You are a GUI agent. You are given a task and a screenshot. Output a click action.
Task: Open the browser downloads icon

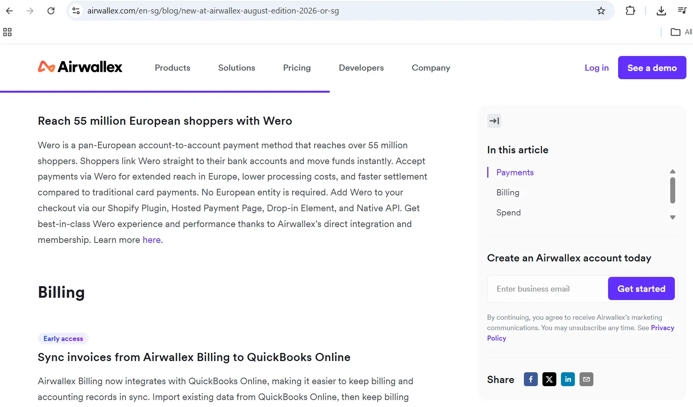pos(661,11)
